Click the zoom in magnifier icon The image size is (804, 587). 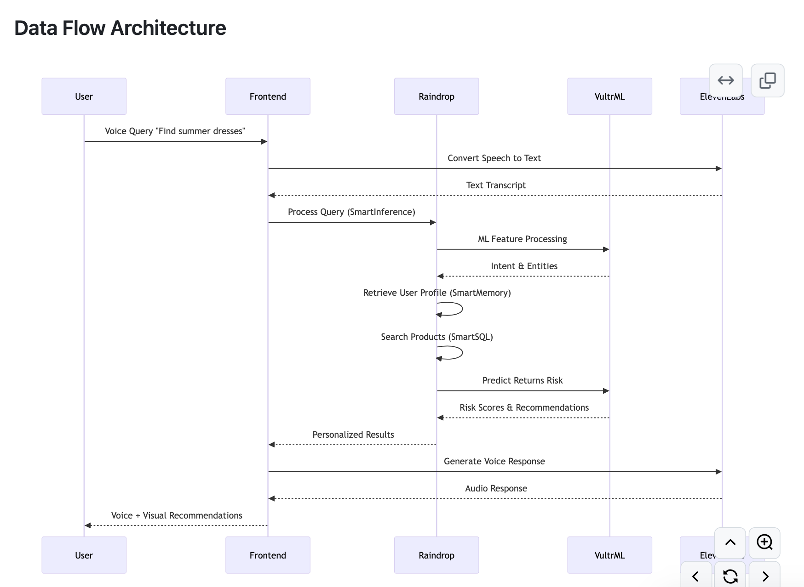(x=765, y=542)
